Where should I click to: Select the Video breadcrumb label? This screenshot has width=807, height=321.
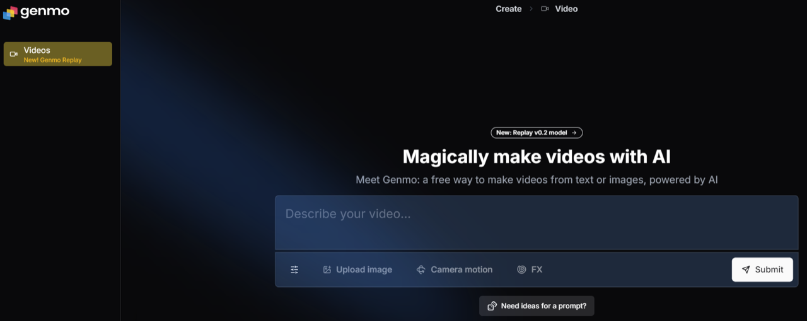(x=566, y=9)
